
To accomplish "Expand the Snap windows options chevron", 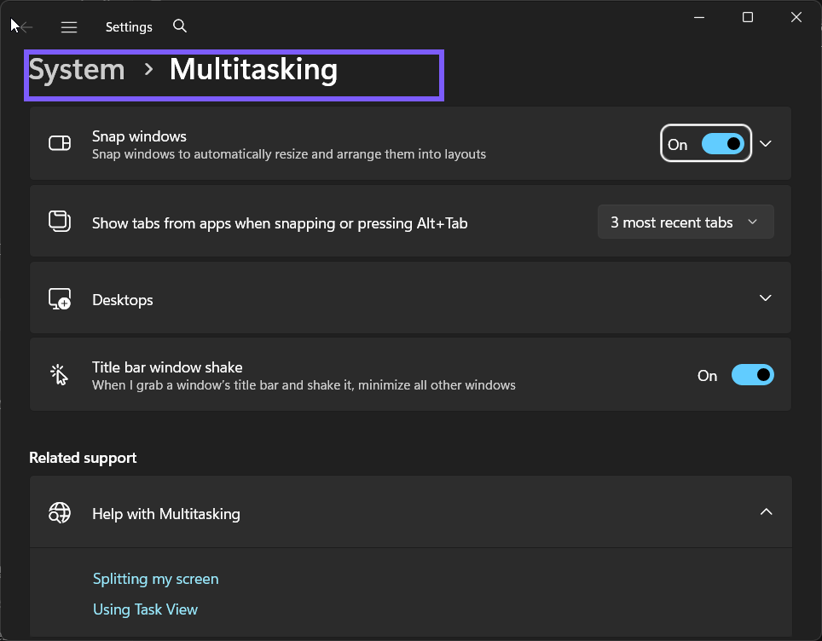I will [766, 143].
